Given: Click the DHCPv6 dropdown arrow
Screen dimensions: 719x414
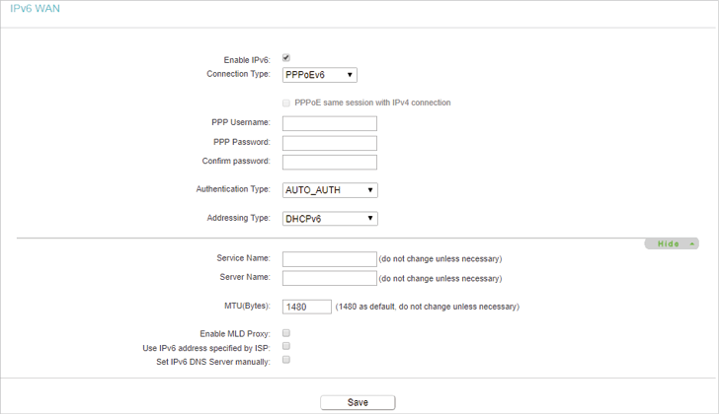Looking at the screenshot, I should [x=370, y=219].
